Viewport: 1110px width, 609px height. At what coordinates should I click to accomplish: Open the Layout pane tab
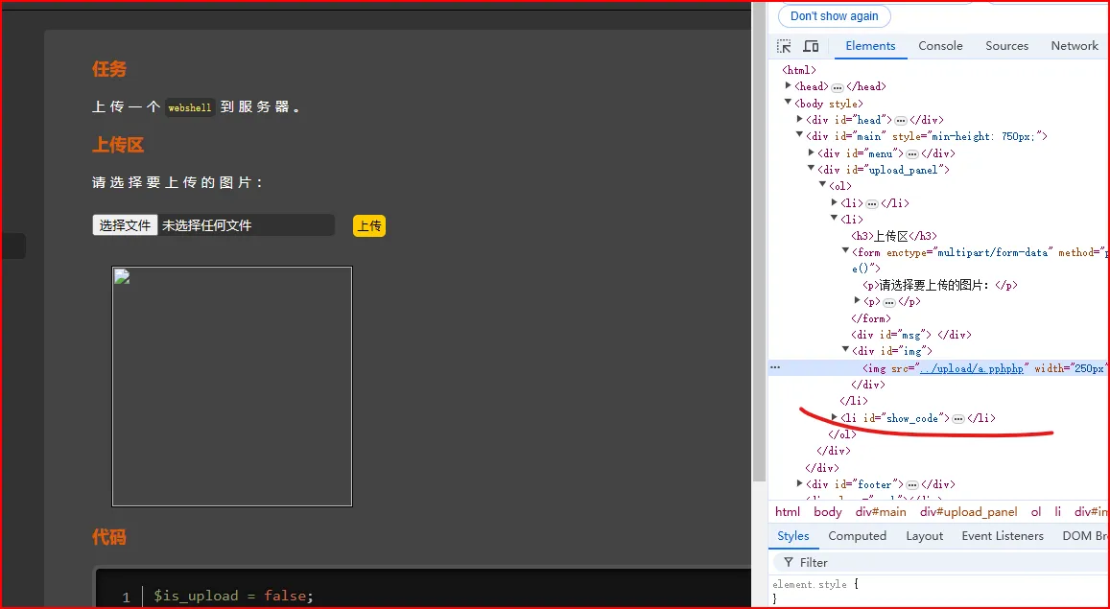[924, 536]
